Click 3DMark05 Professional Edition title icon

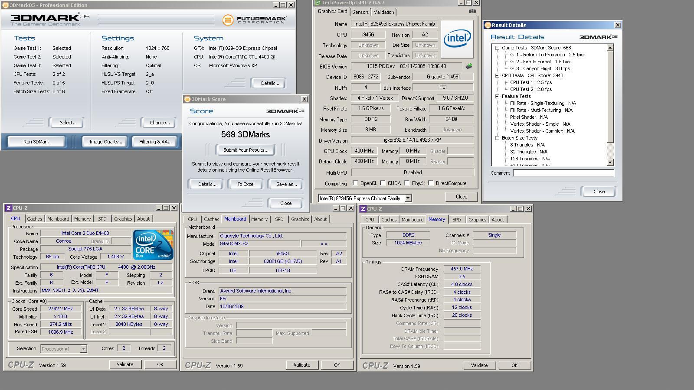5,5
